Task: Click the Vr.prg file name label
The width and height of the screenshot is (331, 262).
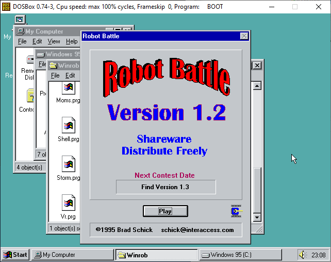Action: pyautogui.click(x=68, y=217)
